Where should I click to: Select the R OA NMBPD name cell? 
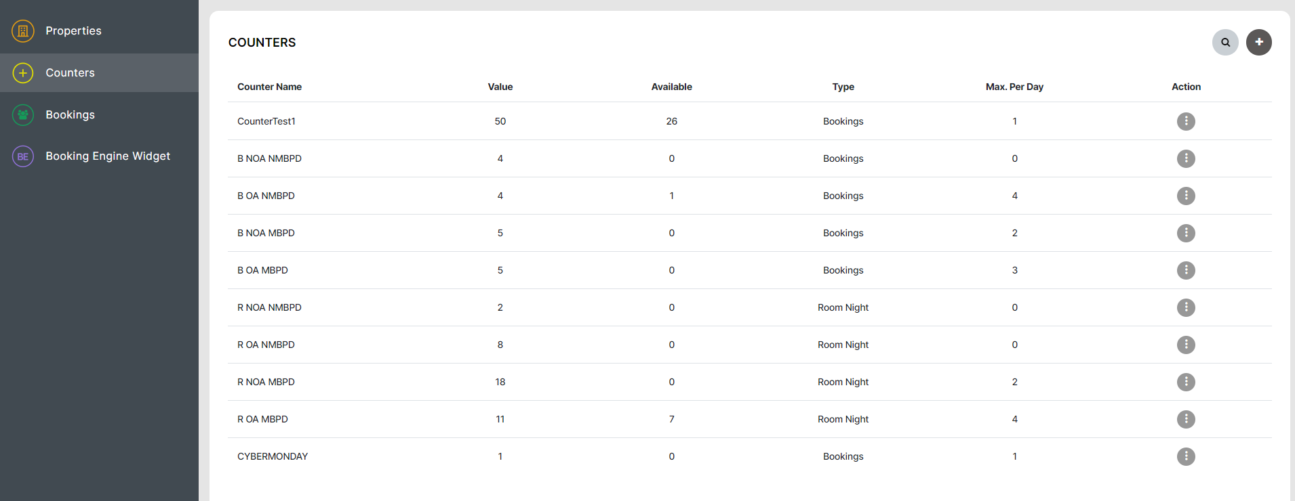(x=266, y=345)
